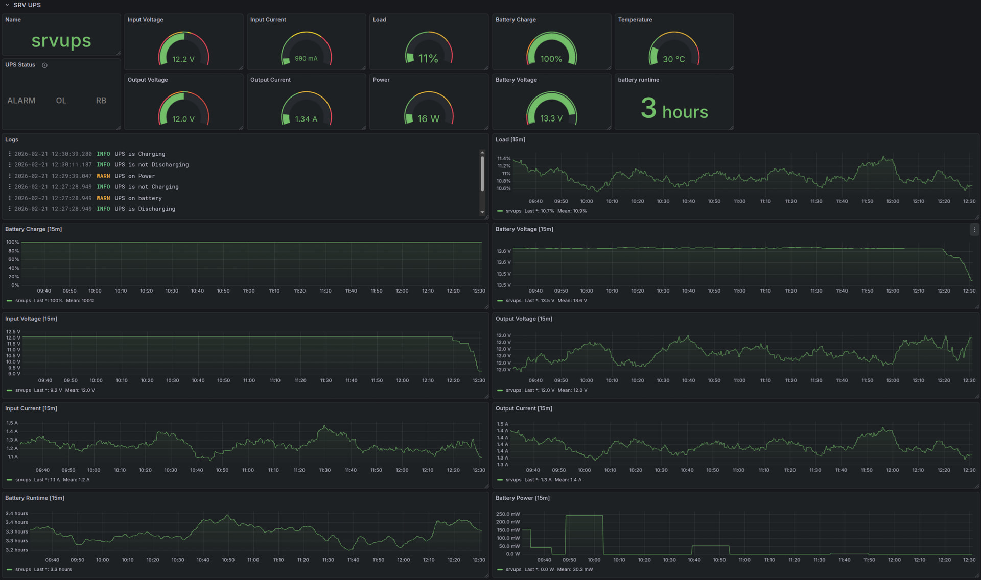The height and width of the screenshot is (580, 981).
Task: Toggle srvups series in Load [15m] legend
Action: [x=513, y=211]
